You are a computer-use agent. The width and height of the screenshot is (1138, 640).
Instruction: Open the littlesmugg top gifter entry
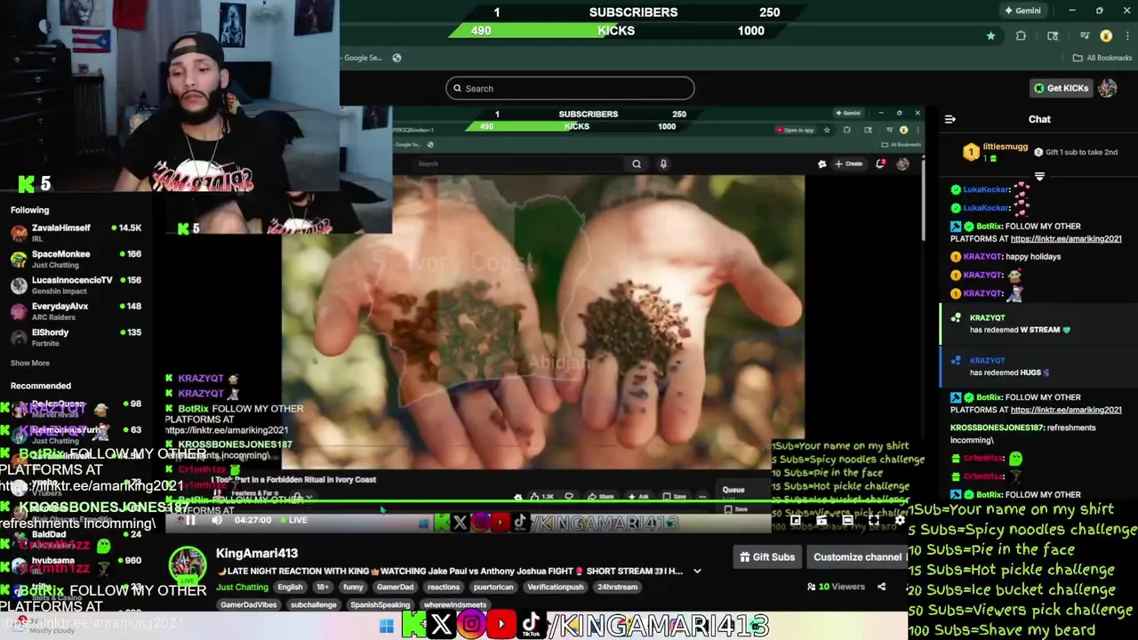coord(995,152)
